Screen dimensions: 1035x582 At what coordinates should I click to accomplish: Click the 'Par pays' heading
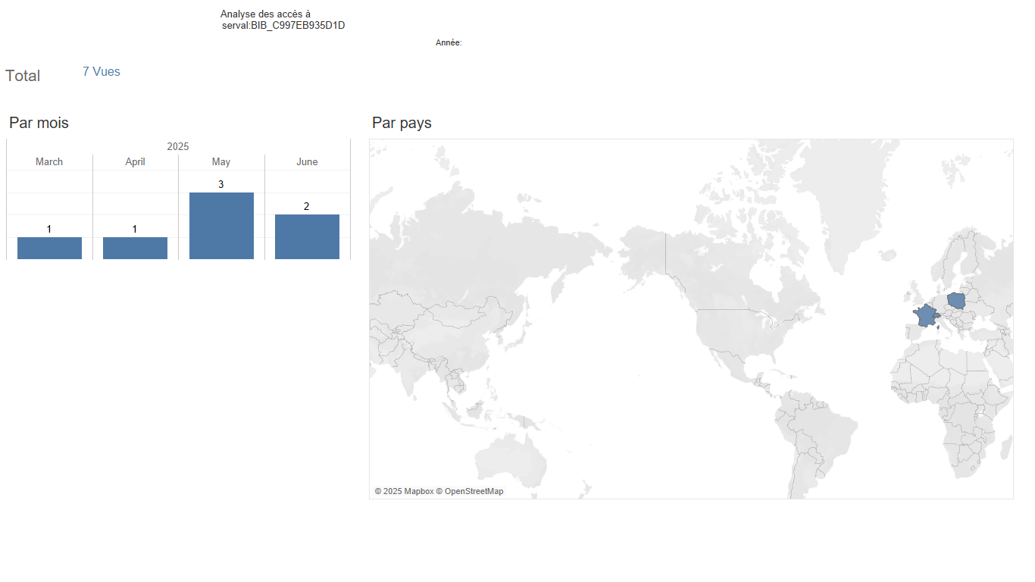click(x=402, y=123)
